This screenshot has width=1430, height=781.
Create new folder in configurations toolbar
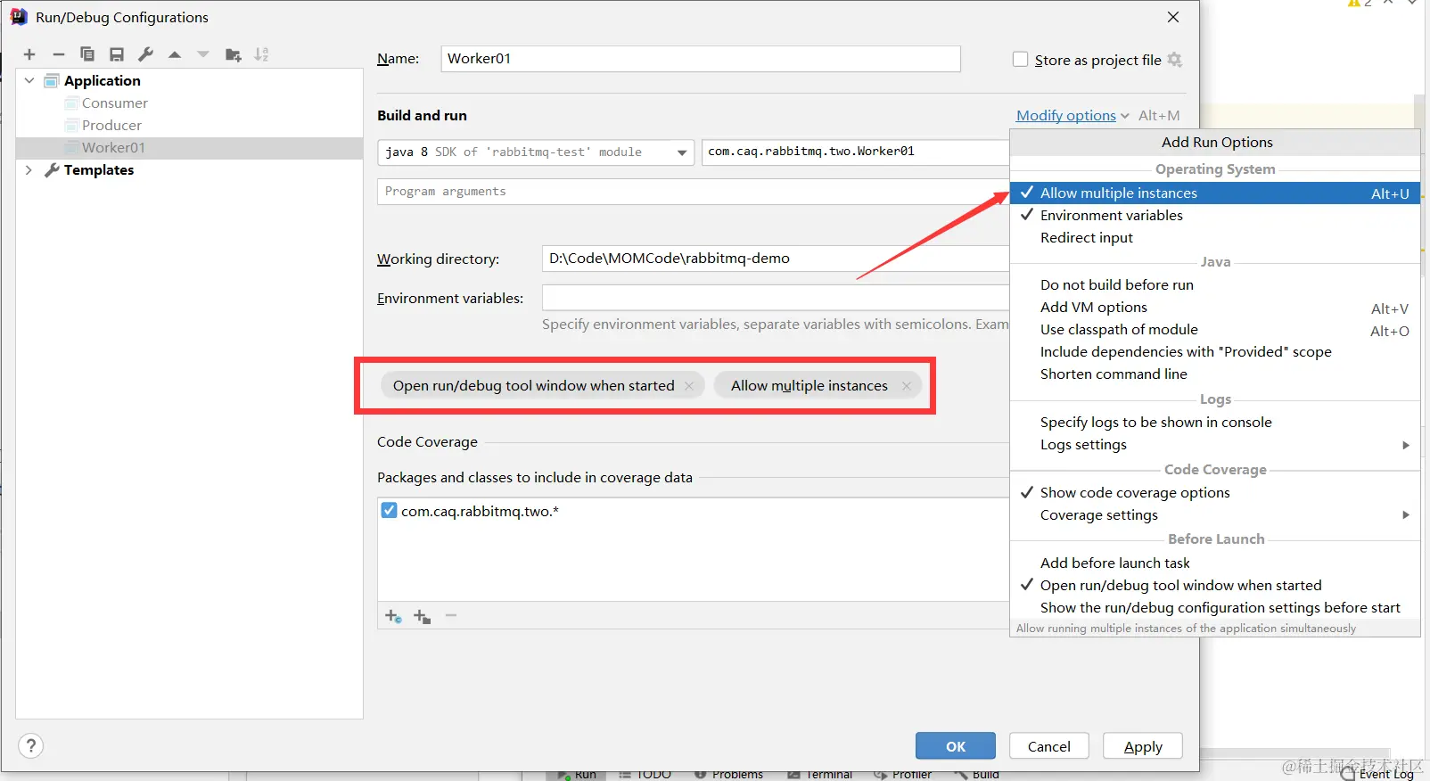coord(234,54)
